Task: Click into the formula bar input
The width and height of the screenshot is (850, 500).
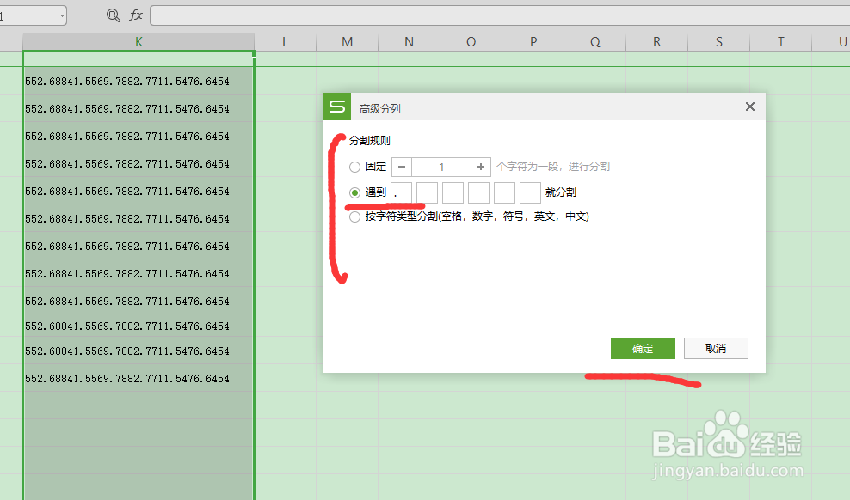Action: click(x=500, y=15)
